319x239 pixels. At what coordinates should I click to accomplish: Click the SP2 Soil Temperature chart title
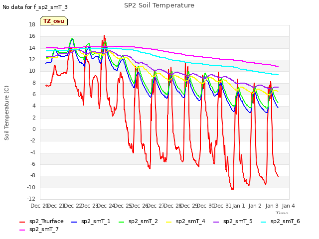(159, 5)
